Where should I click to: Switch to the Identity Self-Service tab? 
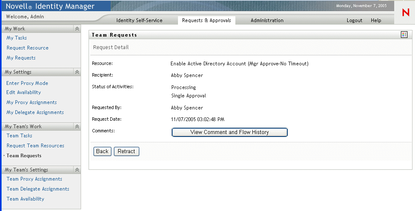point(139,20)
